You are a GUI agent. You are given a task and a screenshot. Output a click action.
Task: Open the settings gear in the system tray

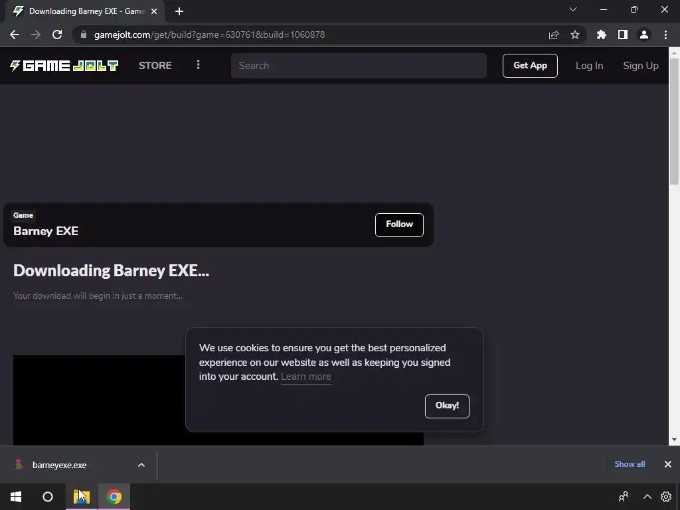click(x=665, y=497)
